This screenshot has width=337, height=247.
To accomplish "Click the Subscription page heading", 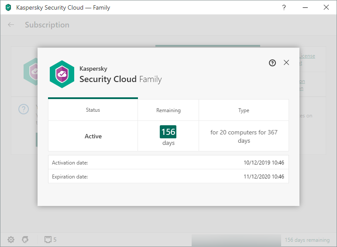I will click(x=47, y=25).
